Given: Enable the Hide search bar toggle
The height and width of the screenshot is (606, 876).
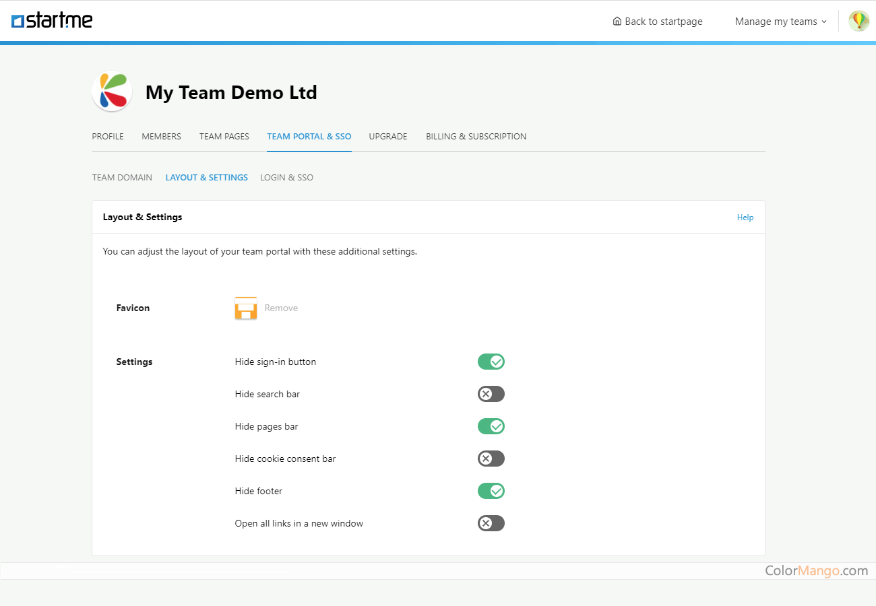Looking at the screenshot, I should [x=491, y=394].
